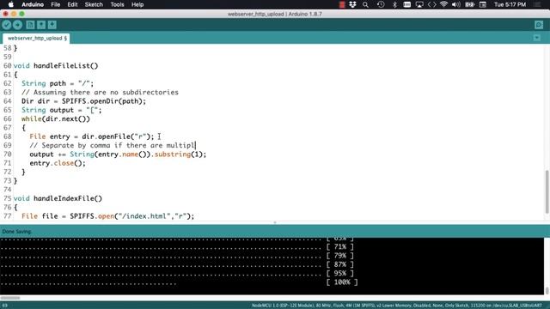Click the Verify sketch checkmark icon
Screen dimensions: 550x309
(7, 25)
